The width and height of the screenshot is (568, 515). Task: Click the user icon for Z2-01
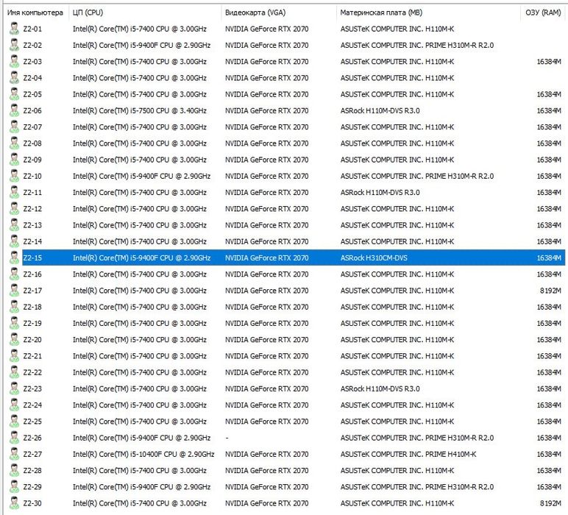click(14, 29)
